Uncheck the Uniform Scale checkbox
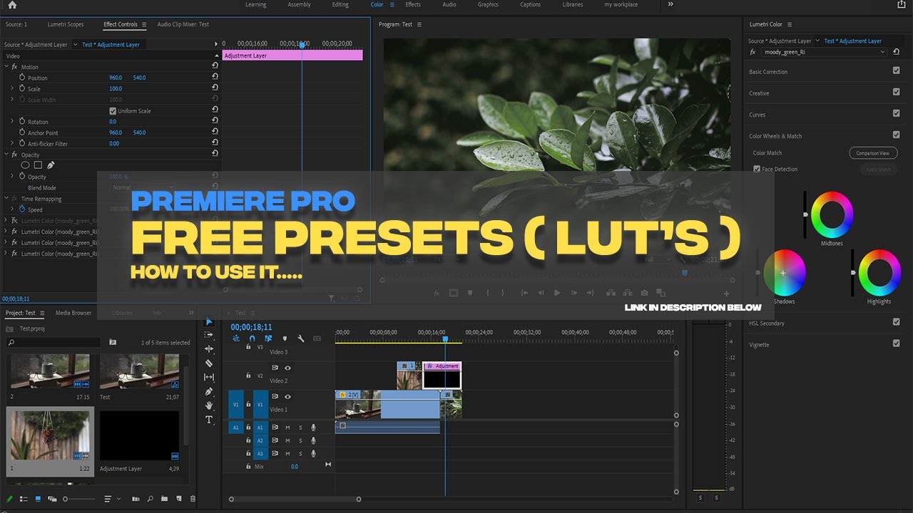This screenshot has width=913, height=513. [113, 111]
